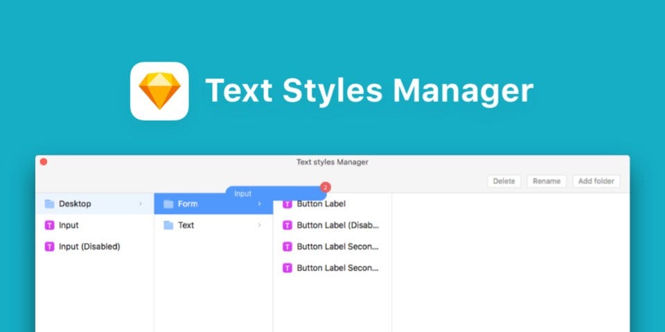
Task: Click the Text folder icon
Action: pos(168,225)
